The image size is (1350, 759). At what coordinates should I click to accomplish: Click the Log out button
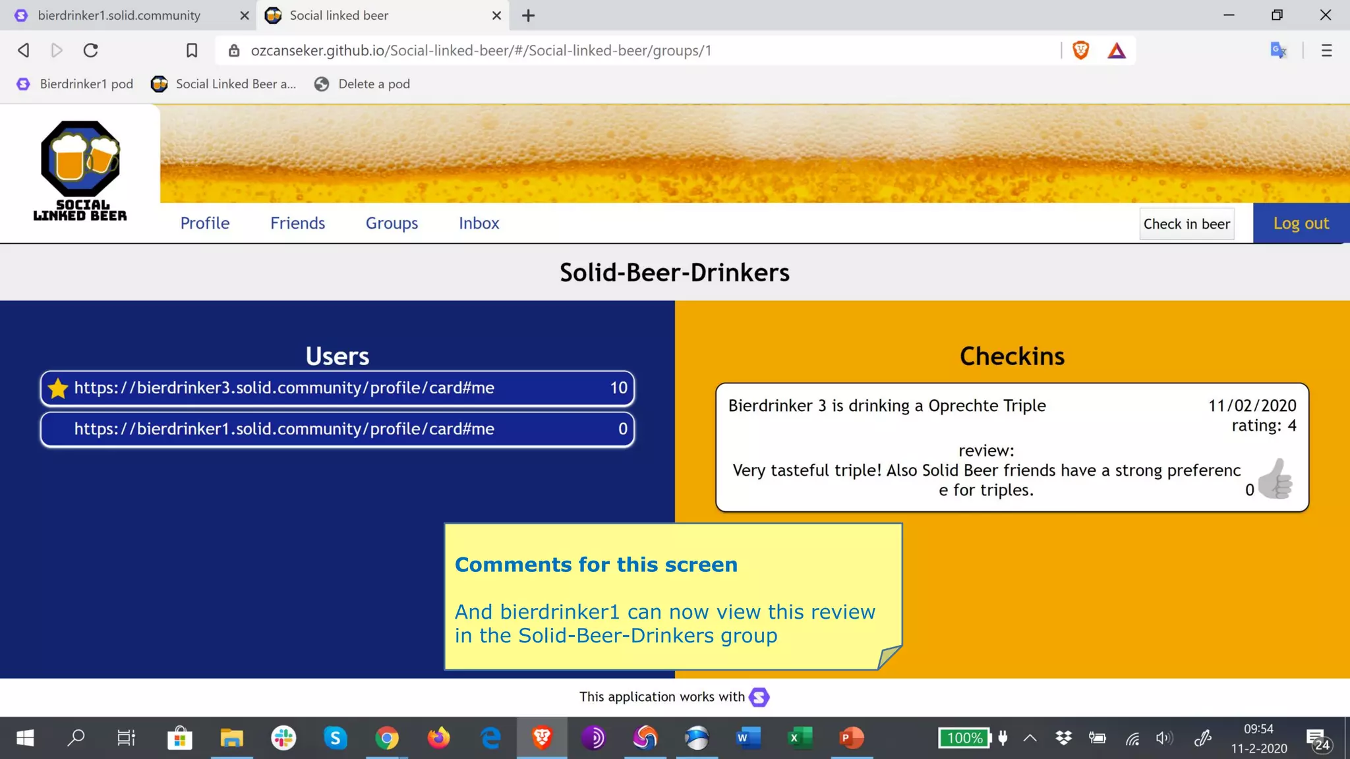click(1301, 223)
